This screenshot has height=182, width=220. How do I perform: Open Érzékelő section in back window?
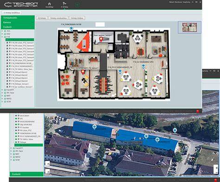(x=26, y=174)
